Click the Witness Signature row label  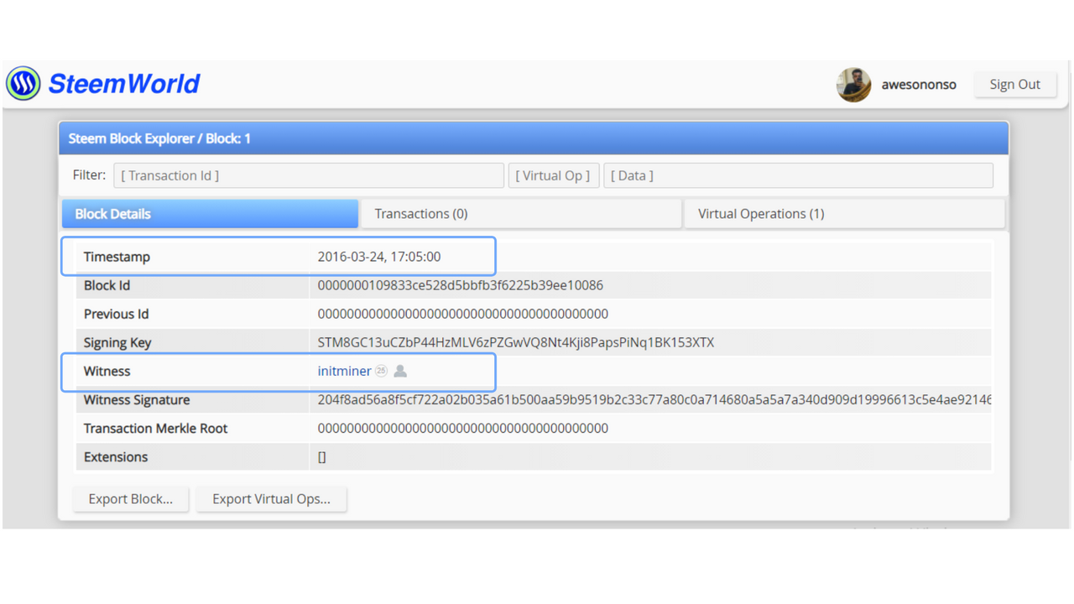coord(137,399)
